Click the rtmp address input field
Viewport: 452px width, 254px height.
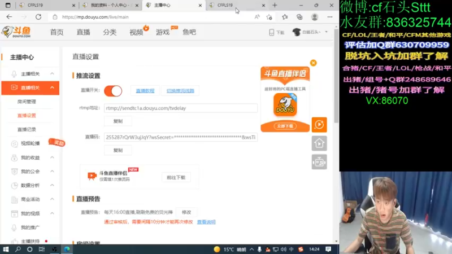(x=181, y=108)
